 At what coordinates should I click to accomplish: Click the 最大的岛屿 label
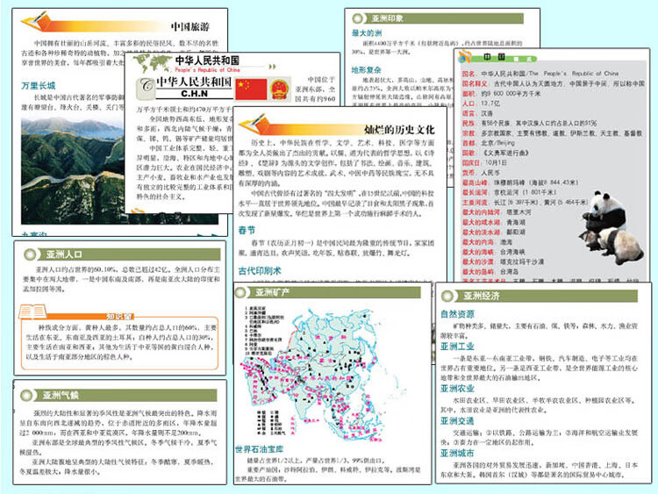[x=478, y=271]
